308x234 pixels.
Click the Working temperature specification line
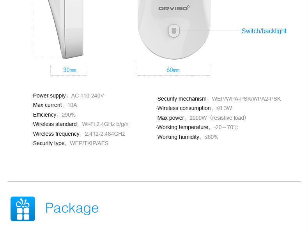[x=197, y=128]
